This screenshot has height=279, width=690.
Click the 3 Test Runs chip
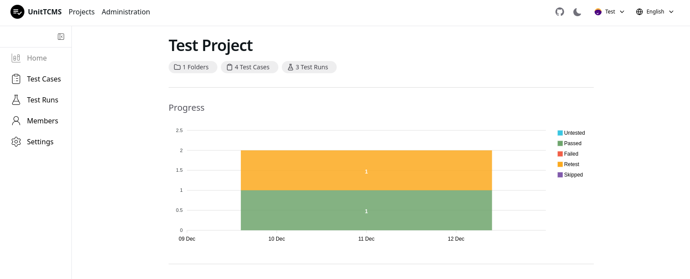pos(309,67)
